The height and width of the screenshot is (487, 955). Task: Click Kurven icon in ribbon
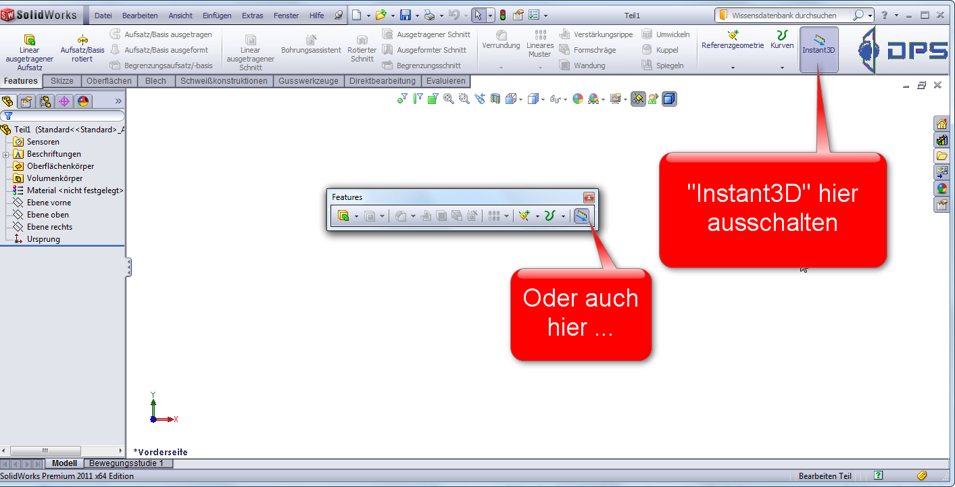[782, 34]
